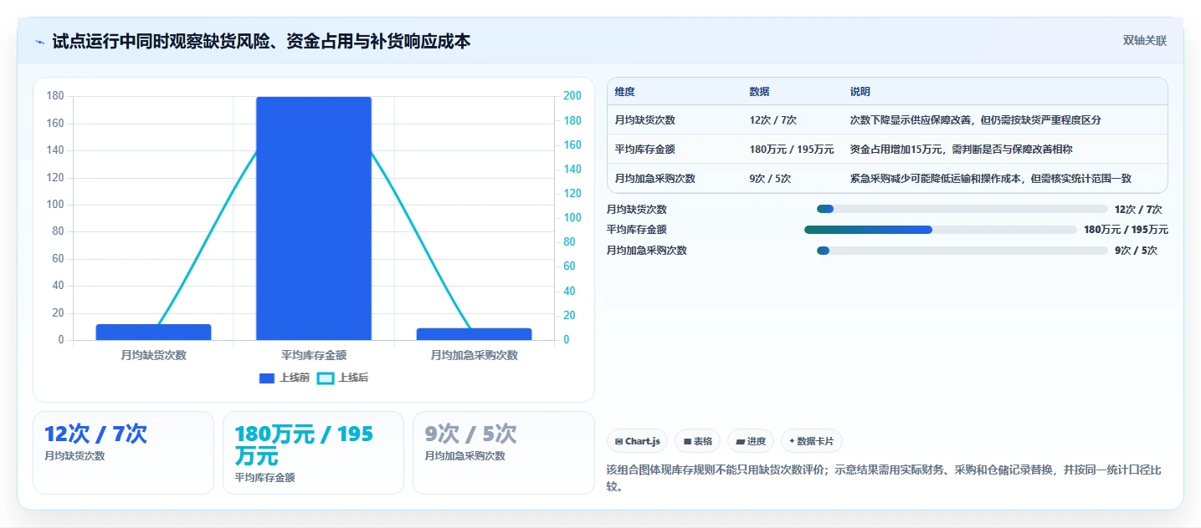Image resolution: width=1201 pixels, height=528 pixels.
Task: Click the 双轴关联 label in header
Action: coord(1144,40)
